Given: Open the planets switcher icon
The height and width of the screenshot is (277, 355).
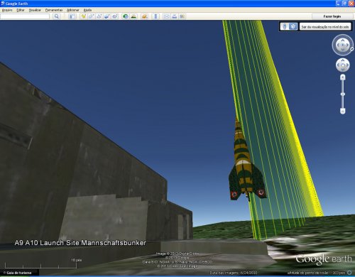Looking at the screenshot, I should click(x=144, y=16).
